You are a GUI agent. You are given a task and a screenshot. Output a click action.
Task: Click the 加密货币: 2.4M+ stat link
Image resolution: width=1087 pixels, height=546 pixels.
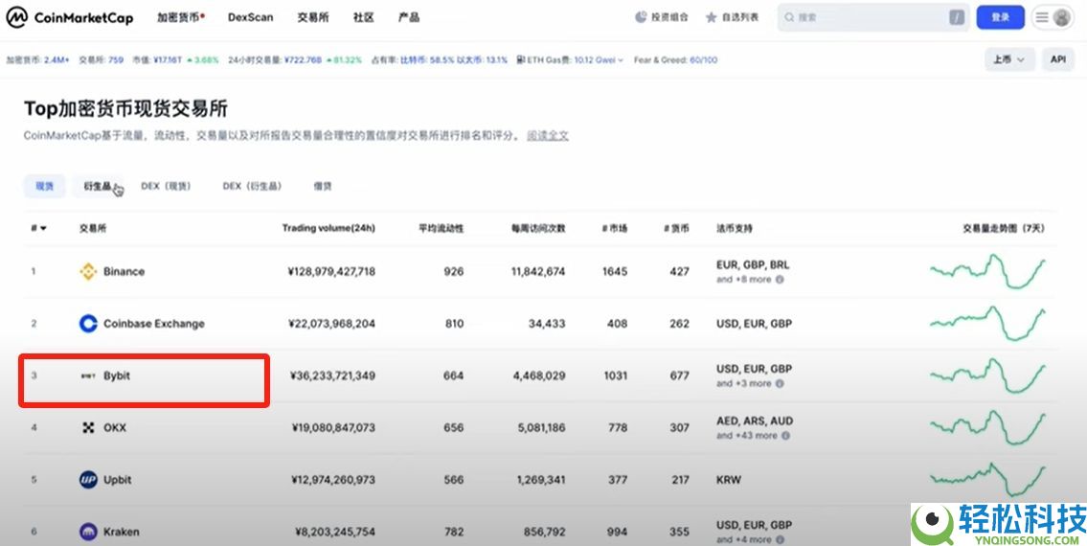tap(37, 60)
